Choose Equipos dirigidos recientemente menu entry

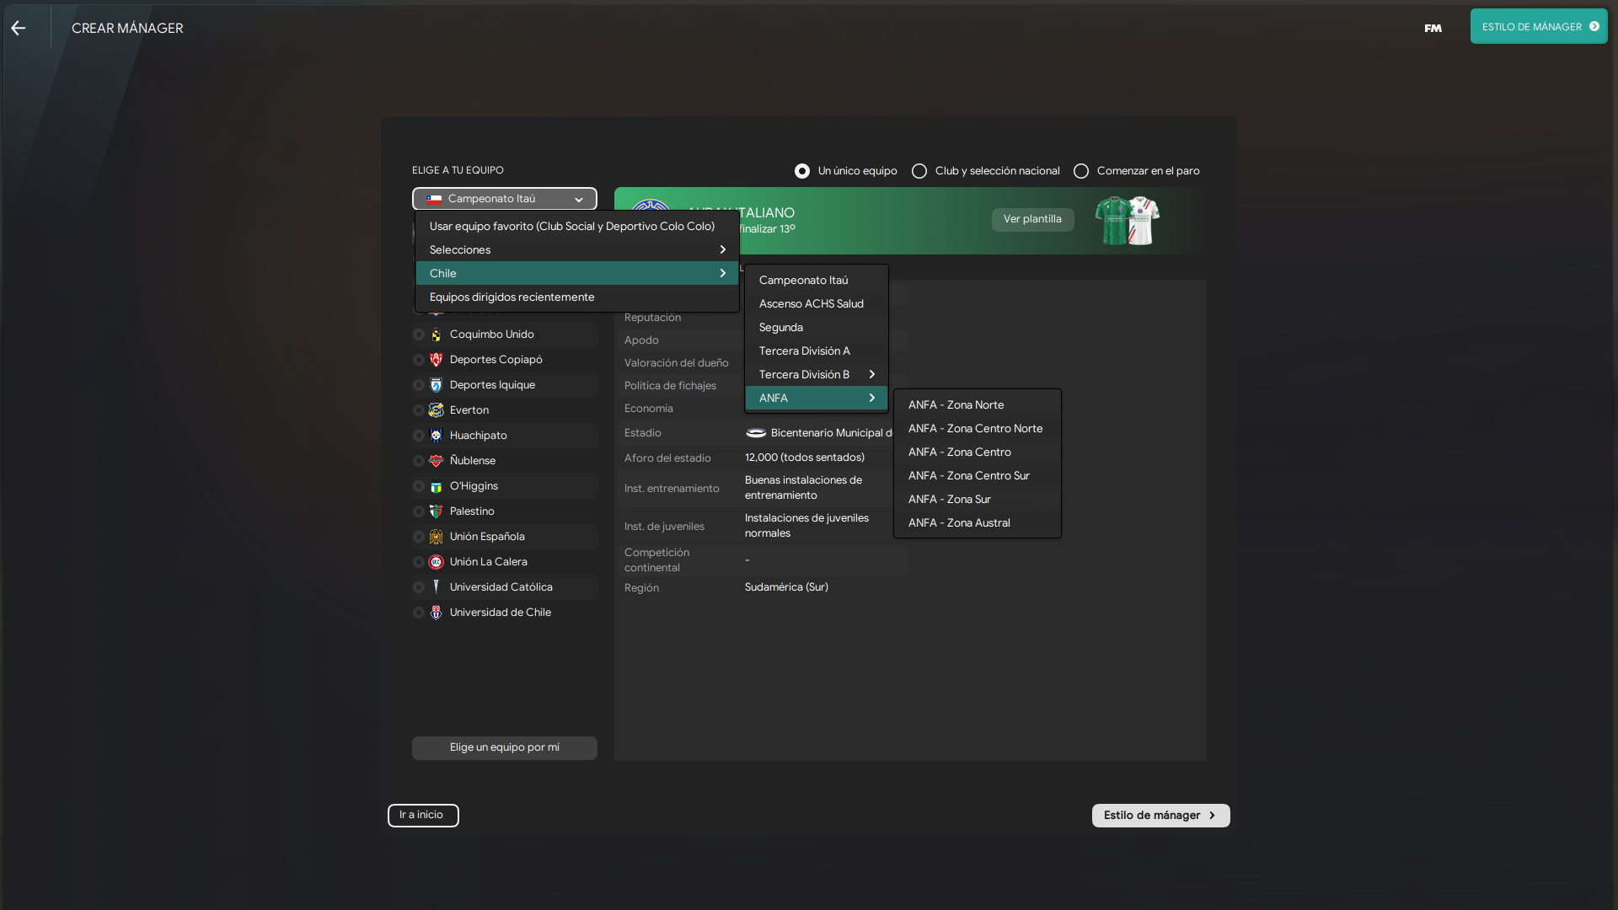(x=577, y=297)
